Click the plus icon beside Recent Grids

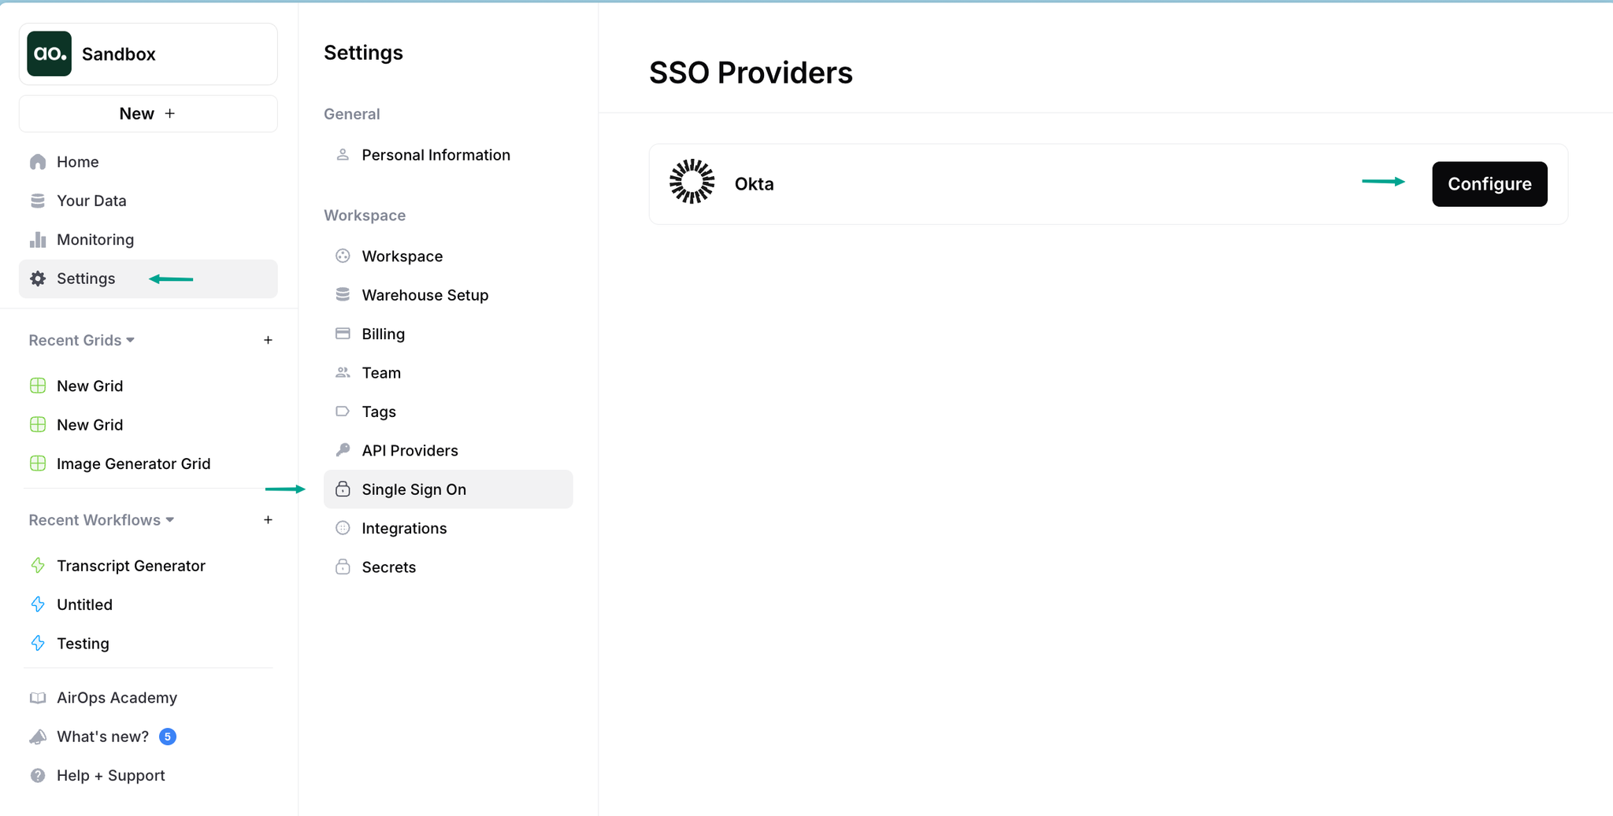pos(268,340)
